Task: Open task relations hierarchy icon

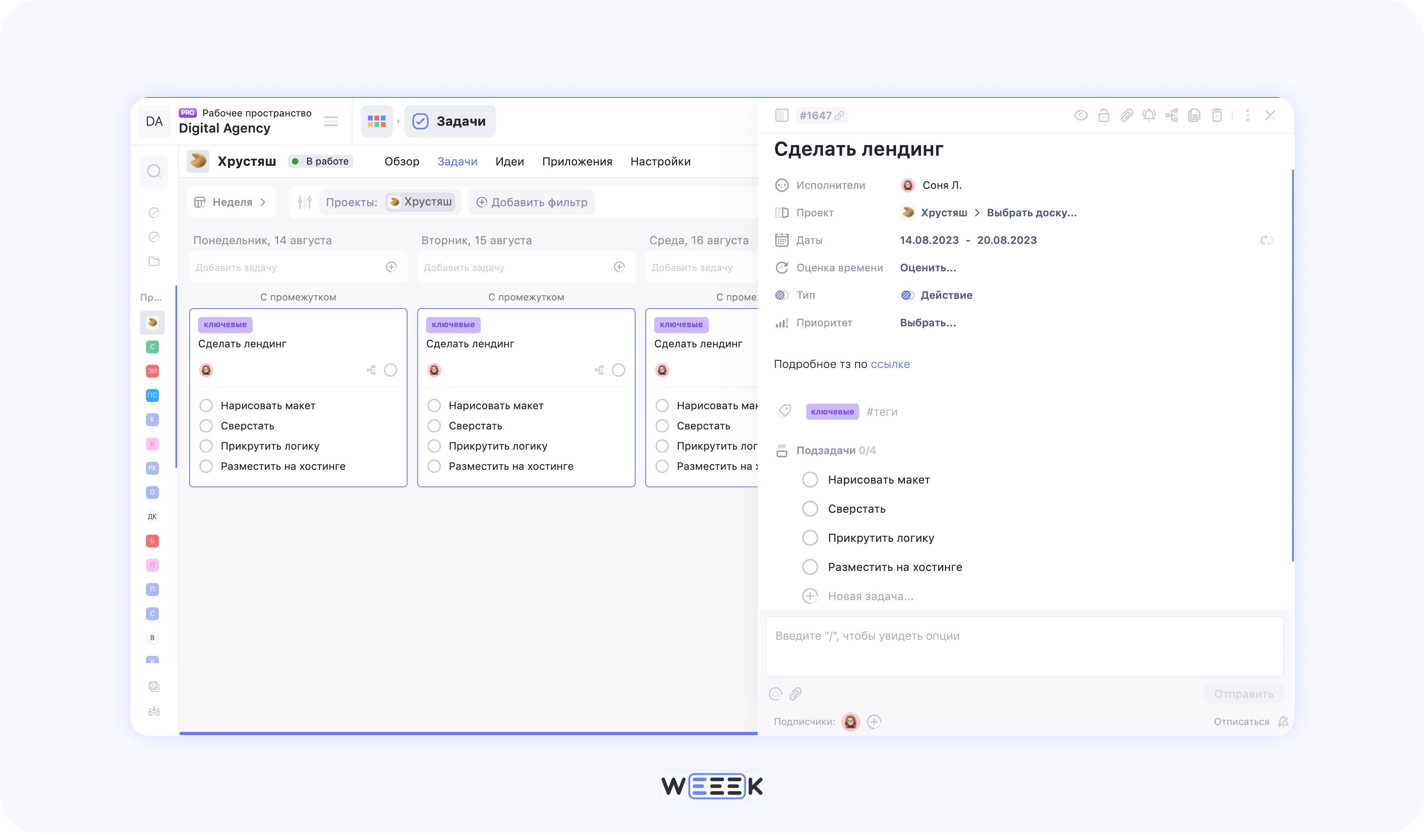Action: click(x=1172, y=115)
